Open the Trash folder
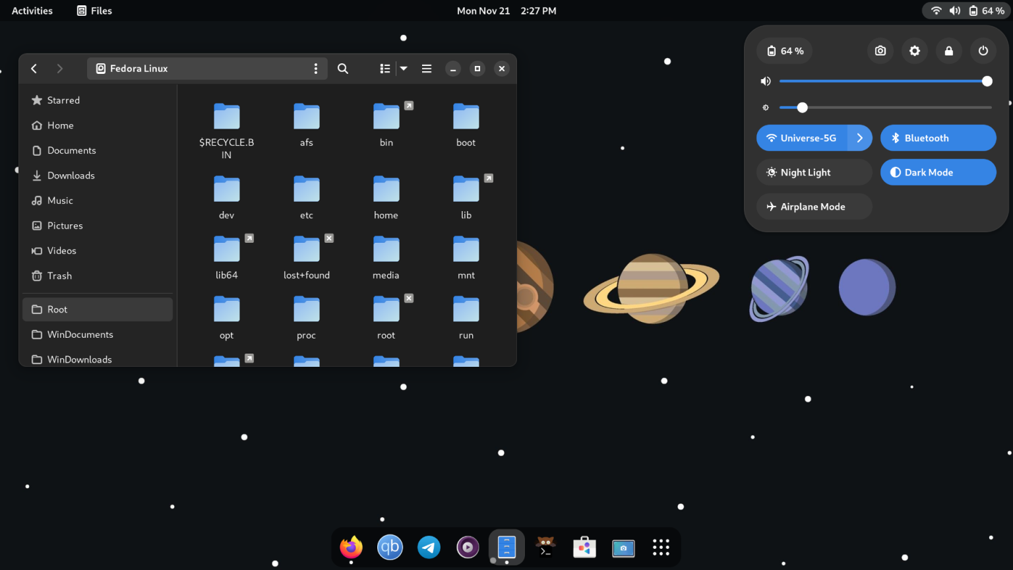Viewport: 1013px width, 570px height. click(x=59, y=276)
